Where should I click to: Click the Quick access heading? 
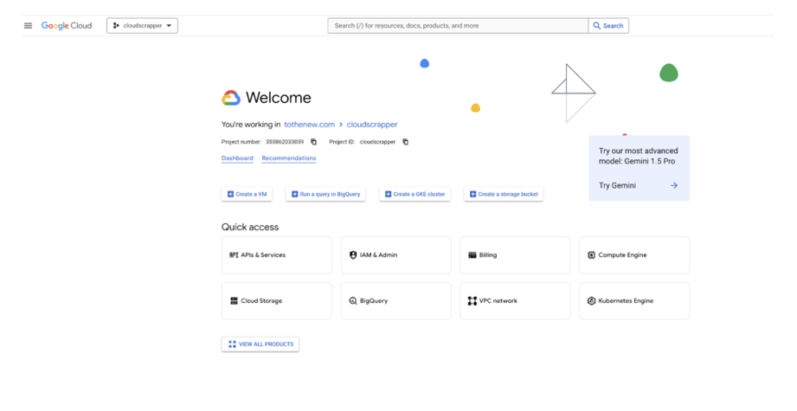tap(250, 227)
